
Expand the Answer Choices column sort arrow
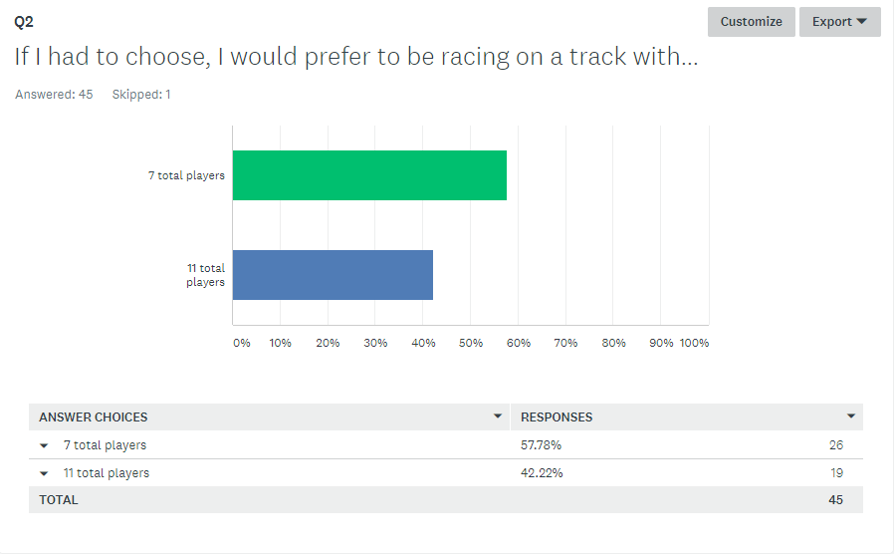(497, 416)
